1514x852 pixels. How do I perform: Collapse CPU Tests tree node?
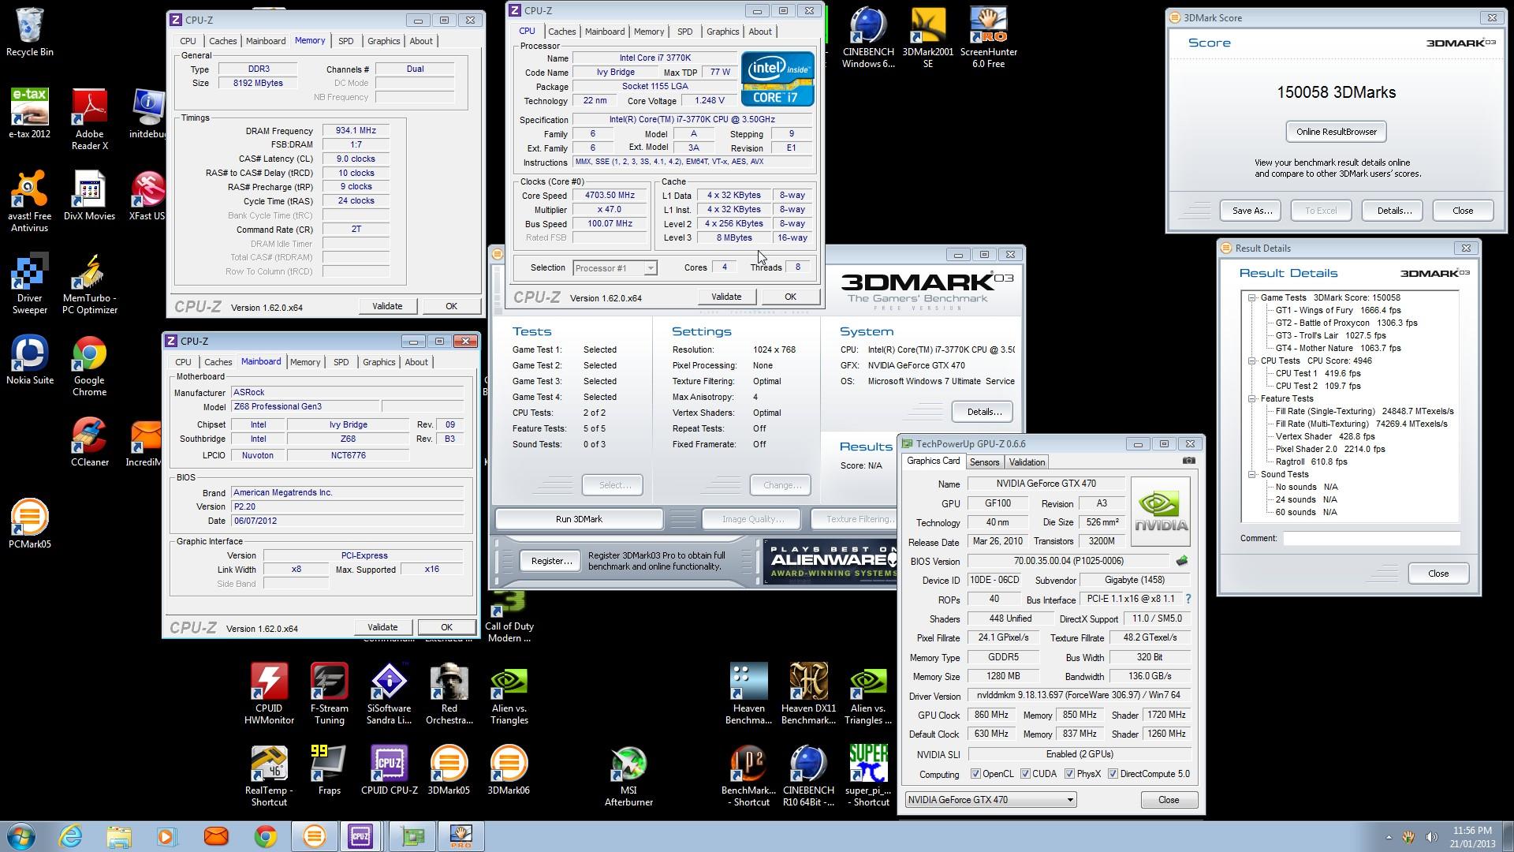(x=1251, y=361)
